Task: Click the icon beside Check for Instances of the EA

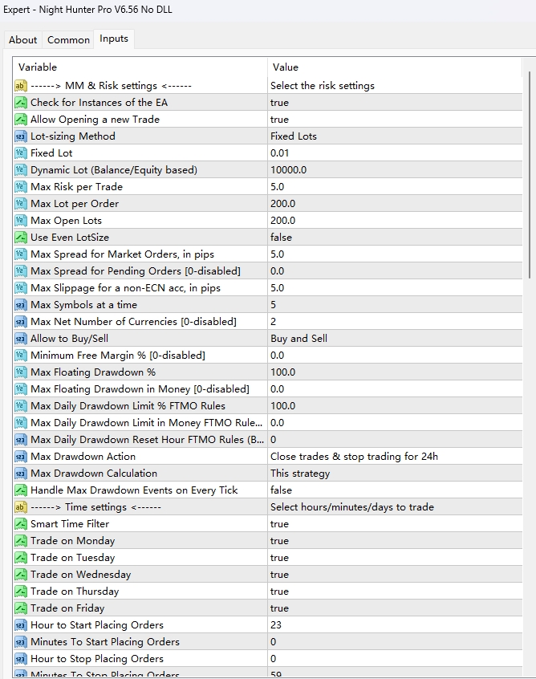Action: 21,103
